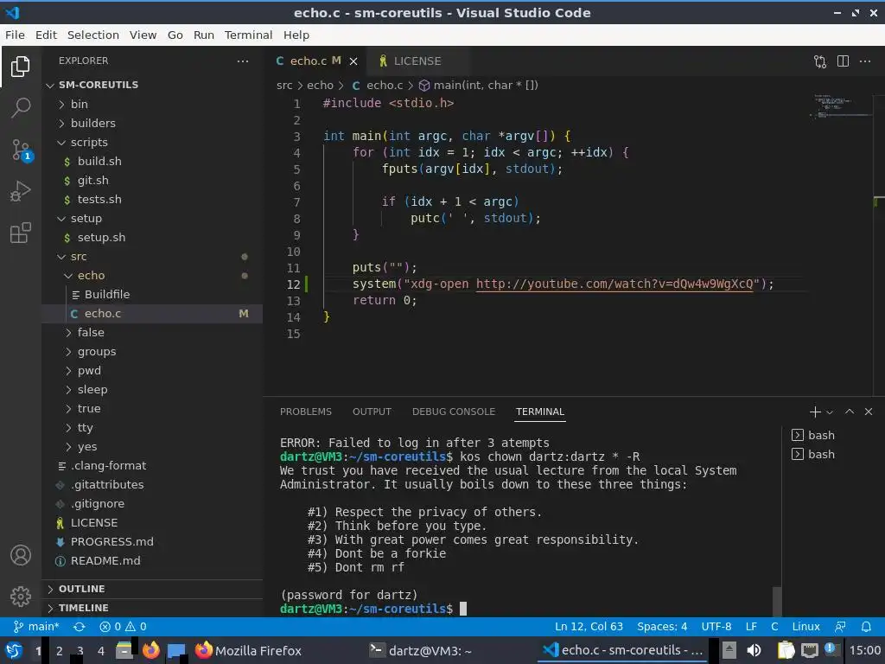
Task: Close the echo.c editor tab
Action: point(353,61)
